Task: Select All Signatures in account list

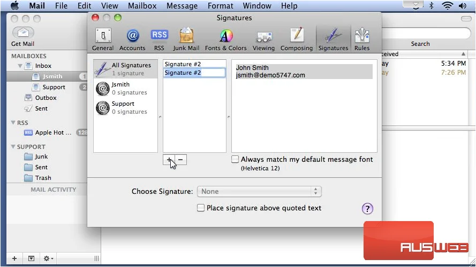Action: click(125, 69)
